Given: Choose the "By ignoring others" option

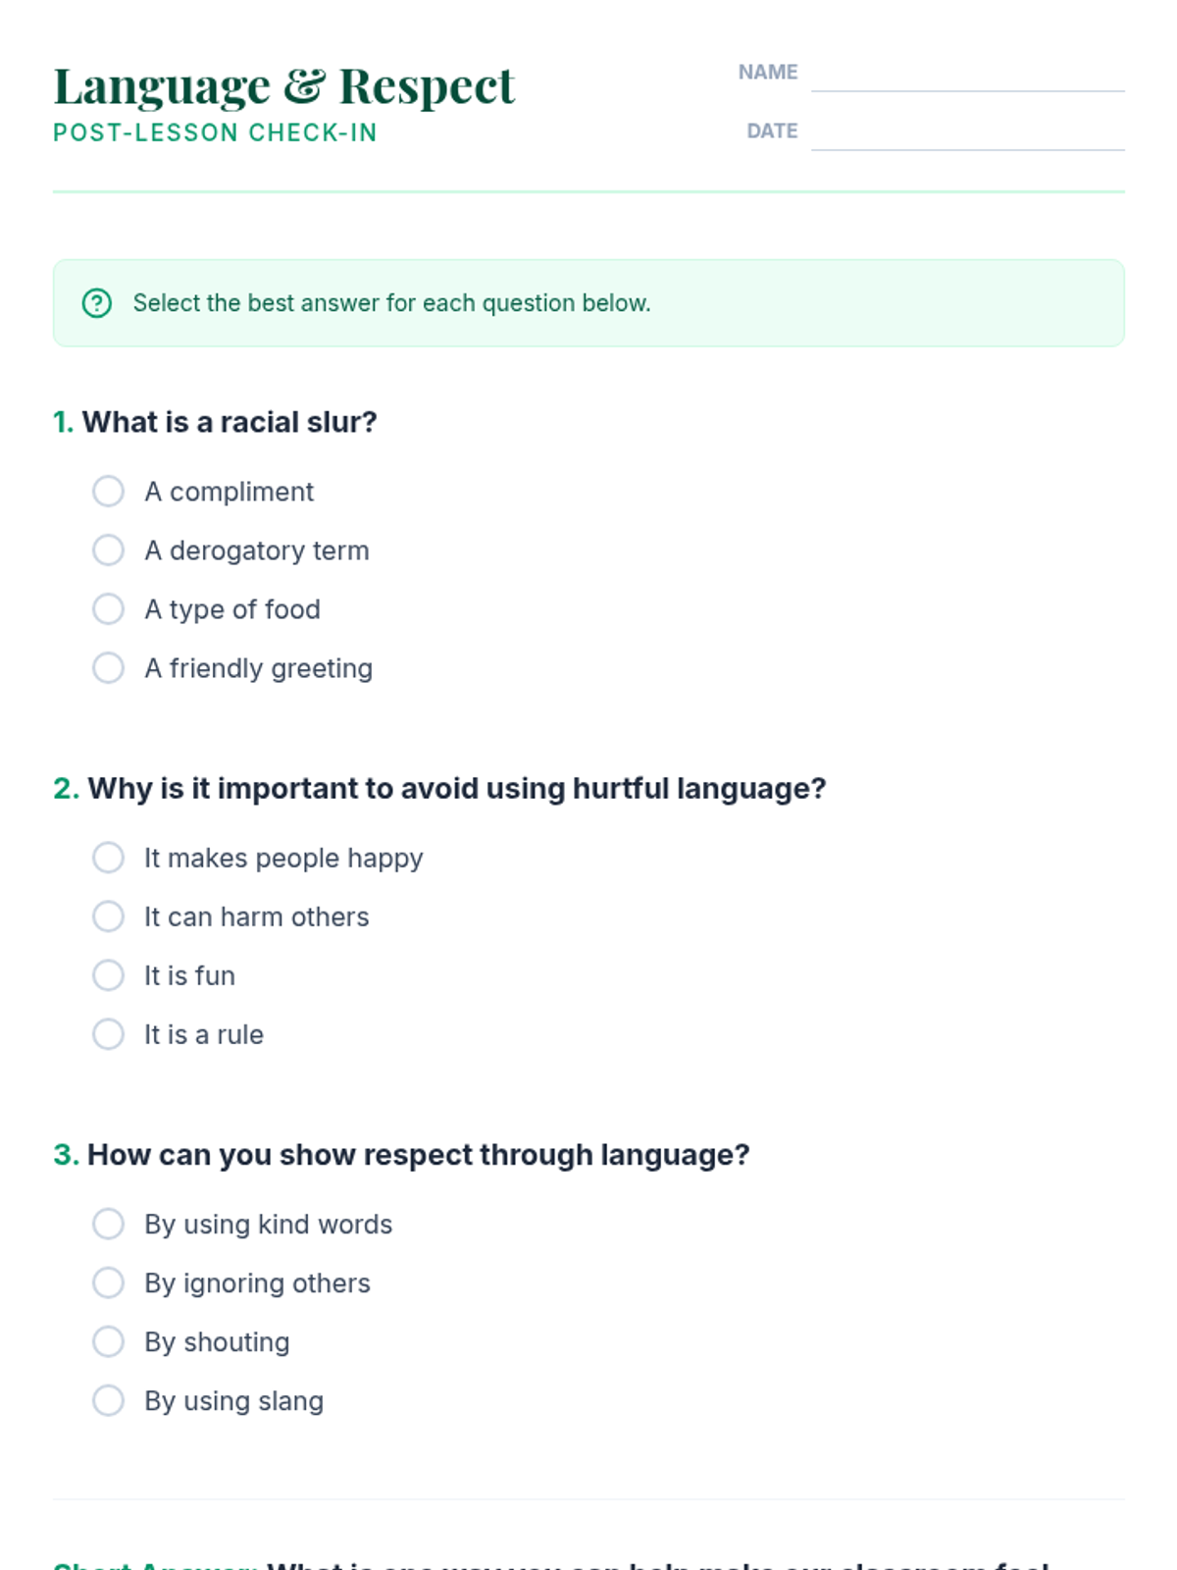Looking at the screenshot, I should (108, 1282).
